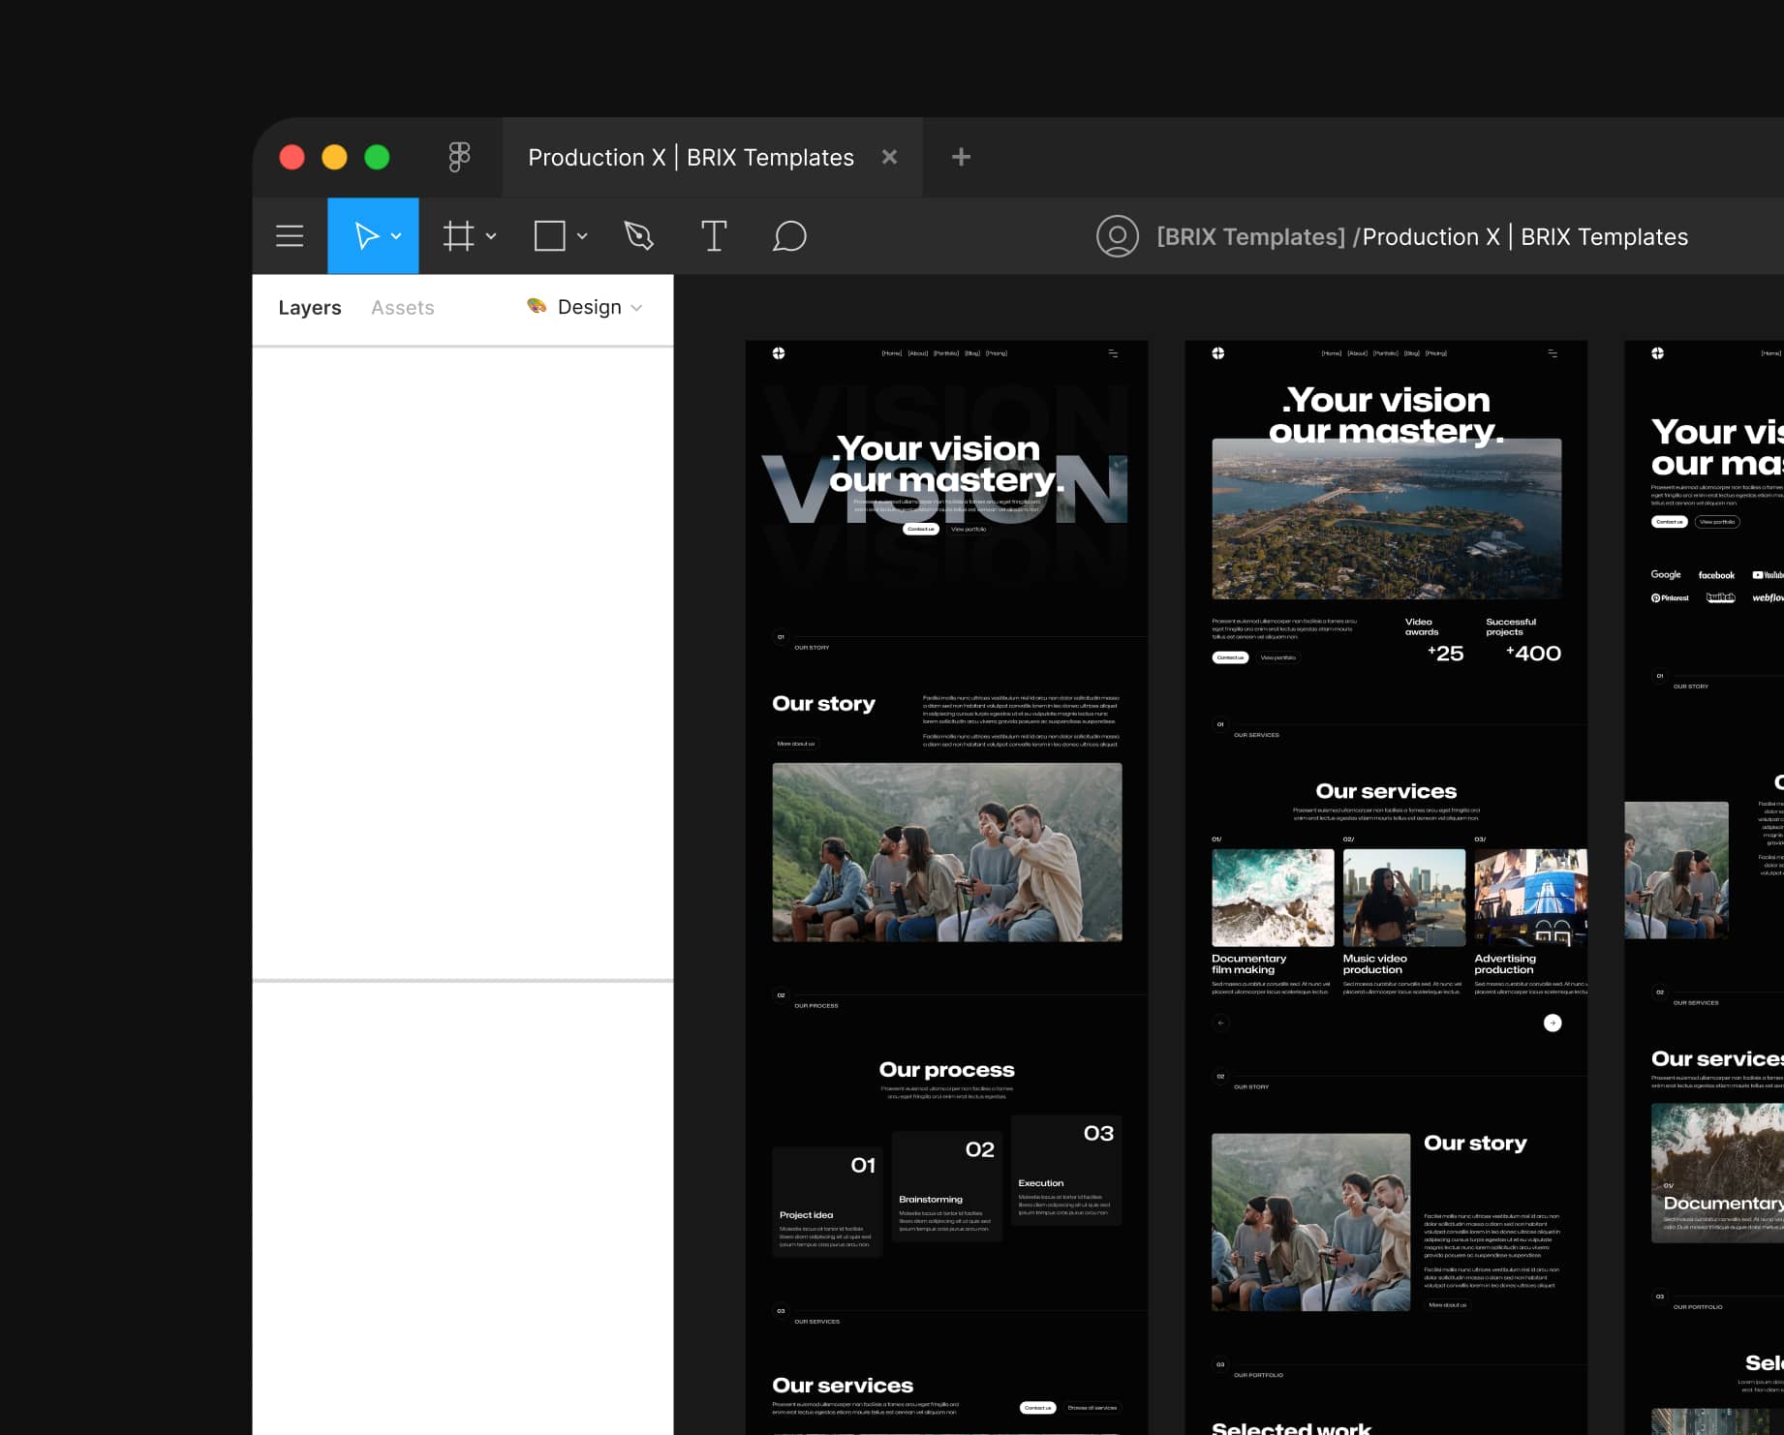Click View portfolio button in third frame
Viewport: 1784px width, 1435px height.
(x=1717, y=522)
